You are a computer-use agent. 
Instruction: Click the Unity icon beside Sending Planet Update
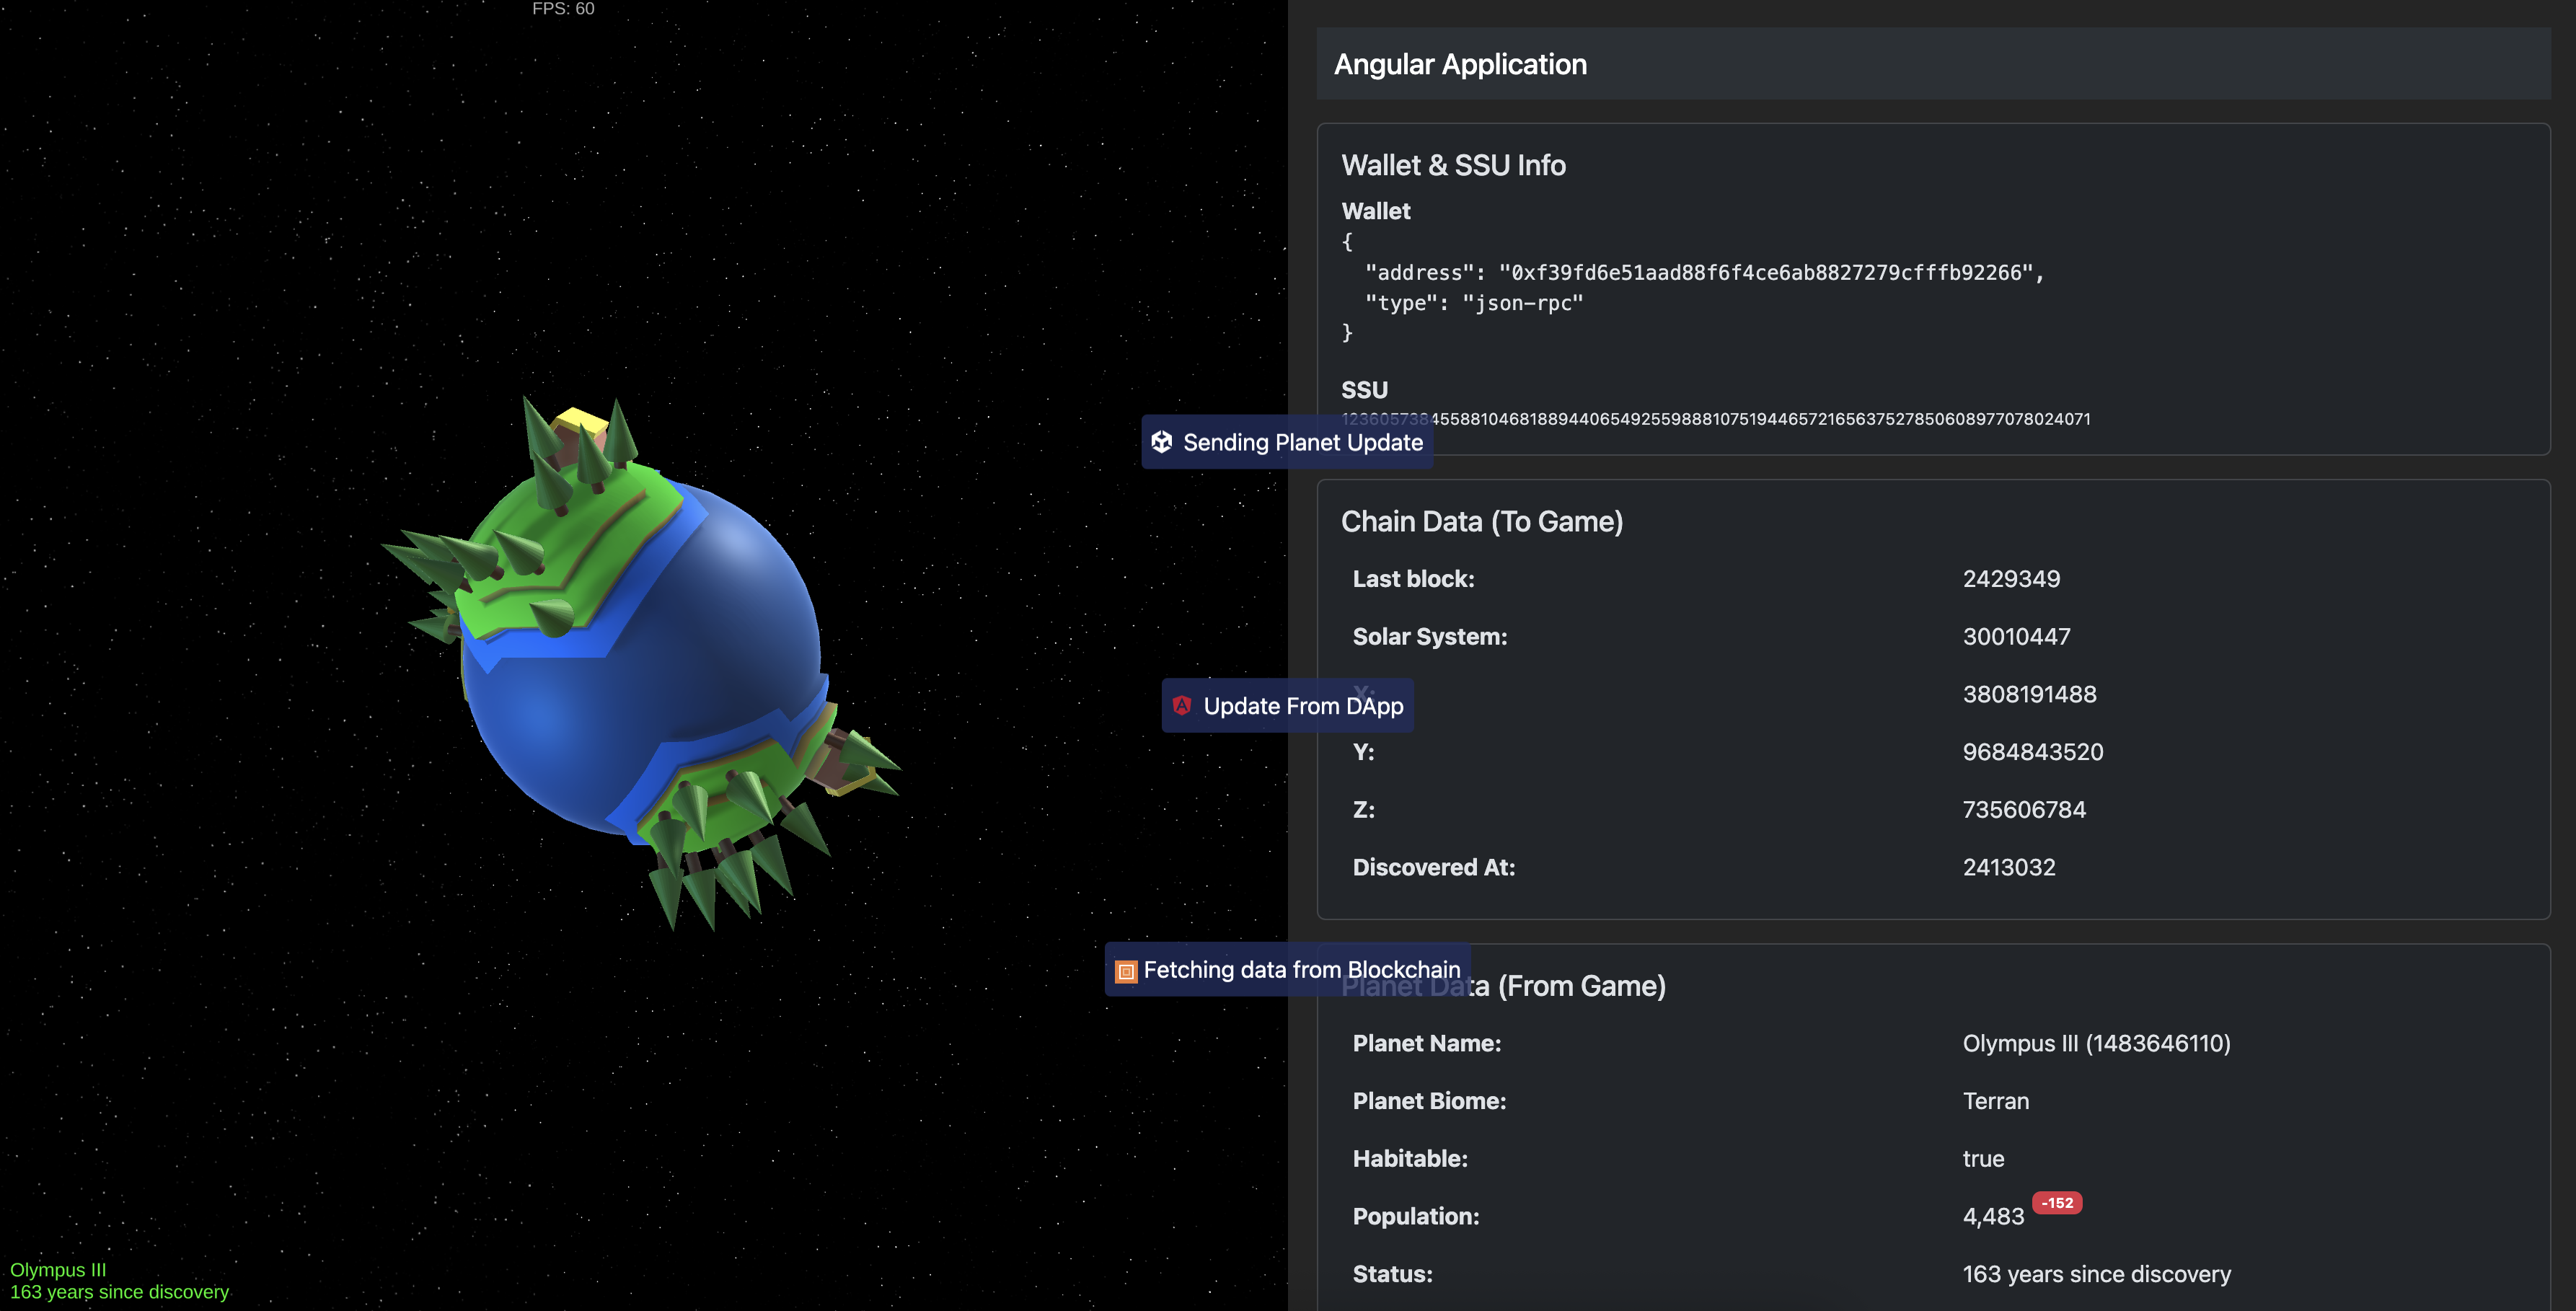tap(1161, 442)
